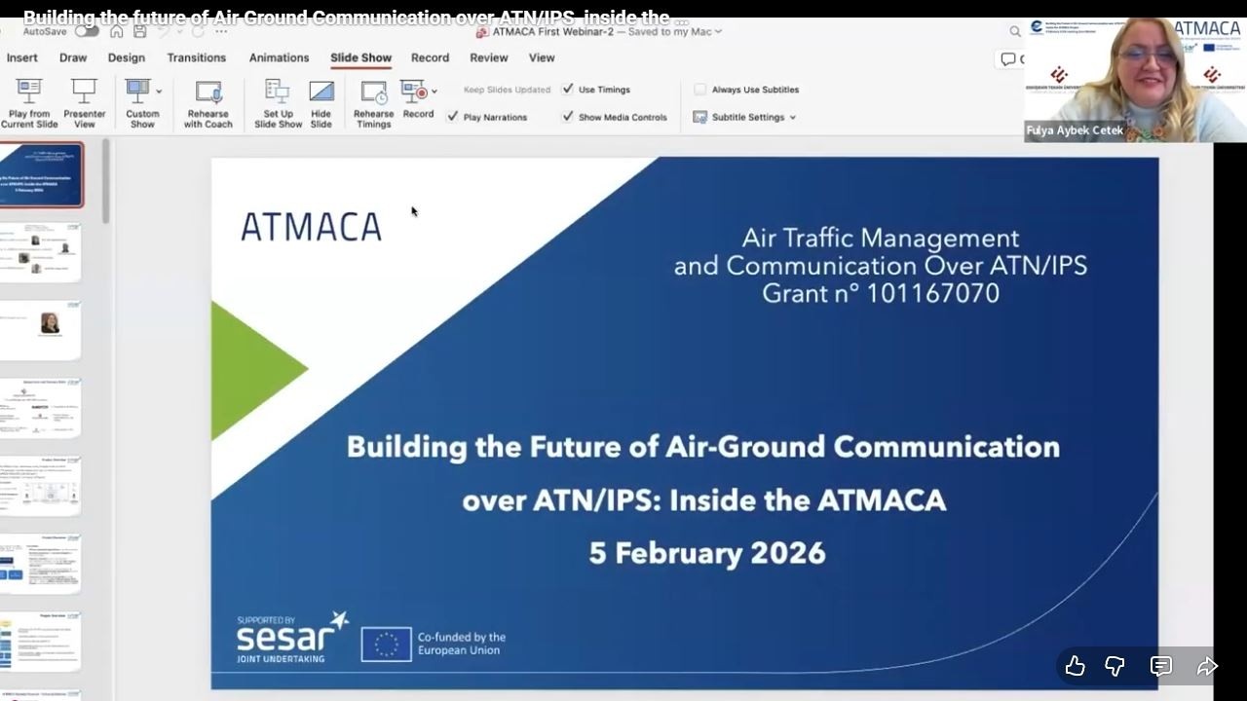Start Rehearse with Coach
The width and height of the screenshot is (1247, 701).
(208, 103)
